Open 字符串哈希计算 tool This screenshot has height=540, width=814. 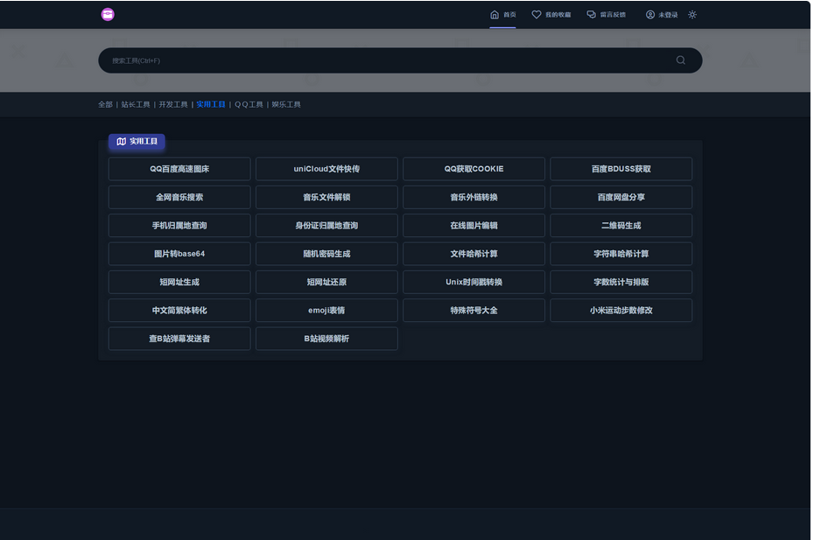tap(621, 254)
